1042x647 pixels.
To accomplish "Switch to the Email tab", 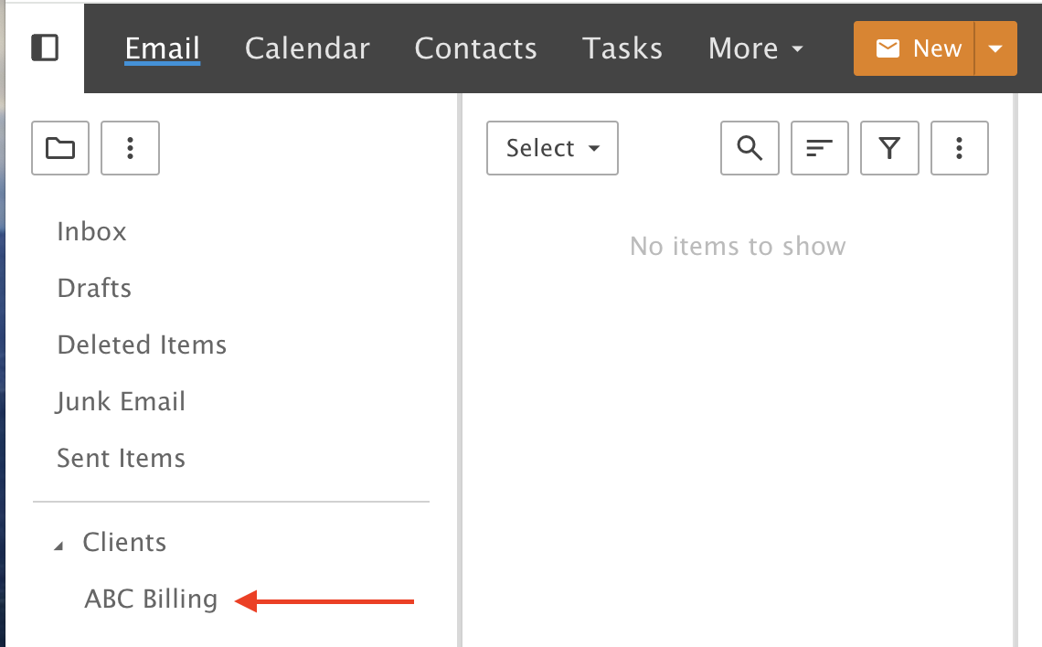I will (x=162, y=48).
